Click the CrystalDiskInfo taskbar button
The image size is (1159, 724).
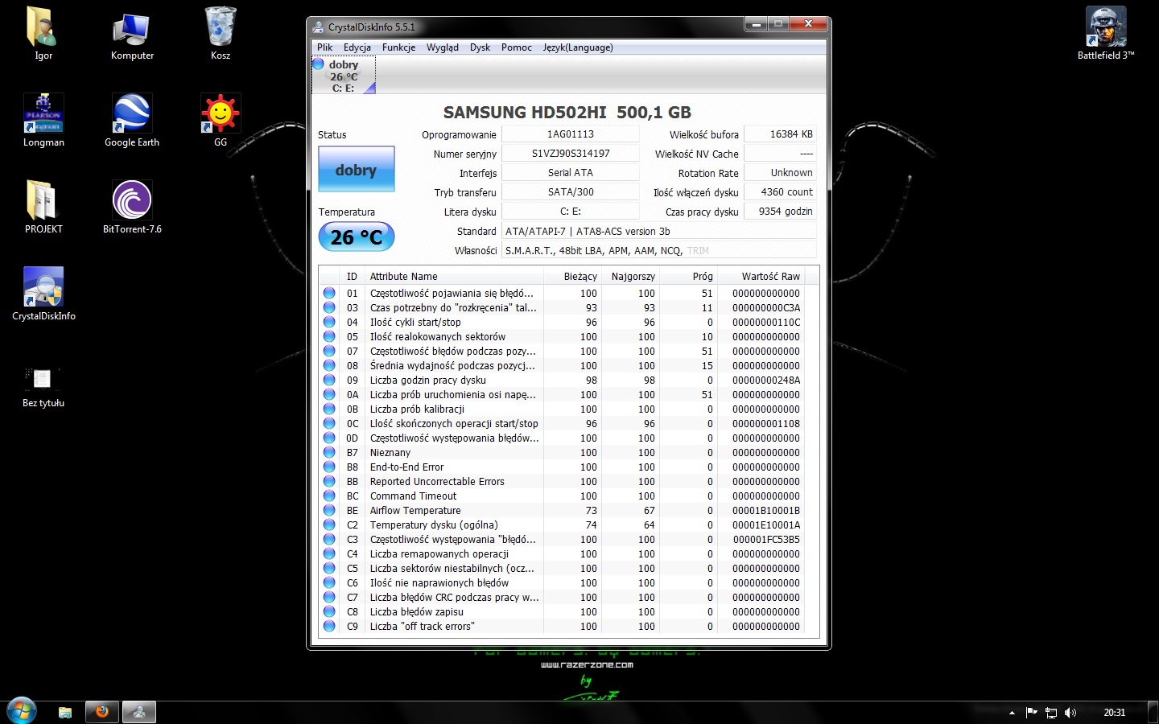139,712
